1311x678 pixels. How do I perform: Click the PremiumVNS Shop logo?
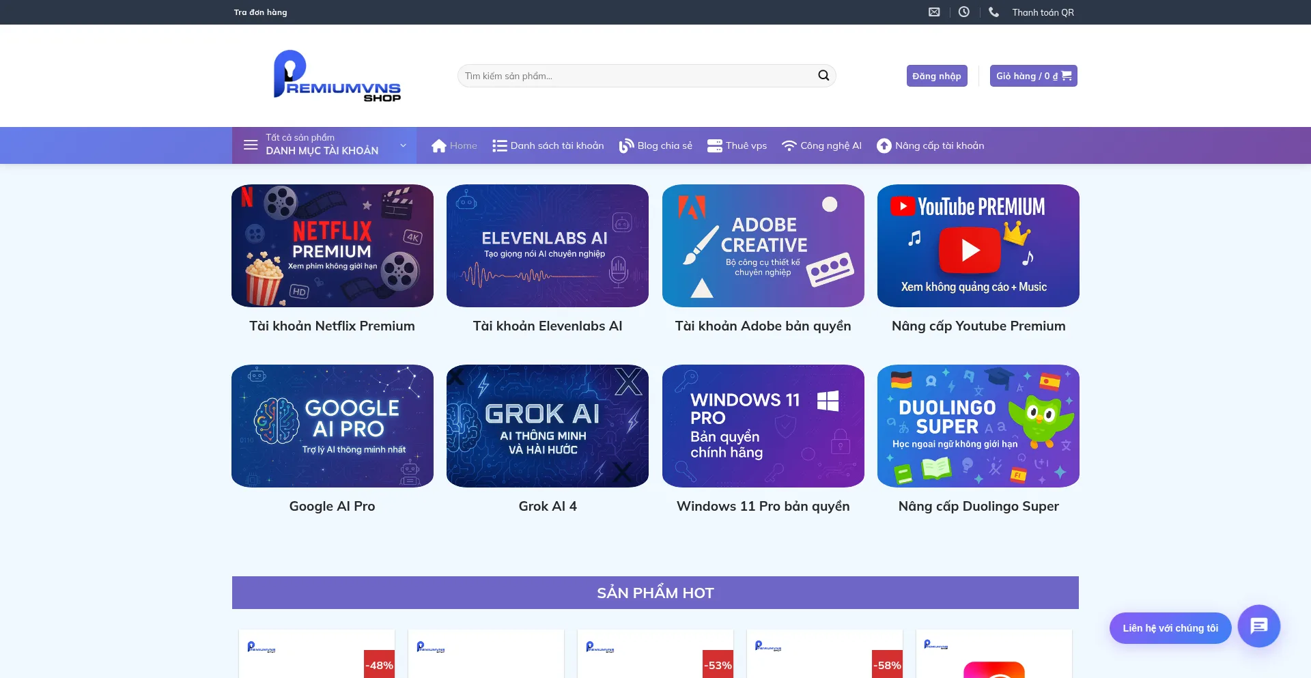coord(337,76)
